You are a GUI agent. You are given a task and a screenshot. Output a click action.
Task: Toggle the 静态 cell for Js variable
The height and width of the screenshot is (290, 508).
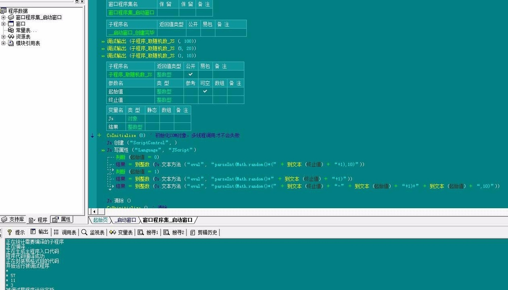pyautogui.click(x=152, y=119)
